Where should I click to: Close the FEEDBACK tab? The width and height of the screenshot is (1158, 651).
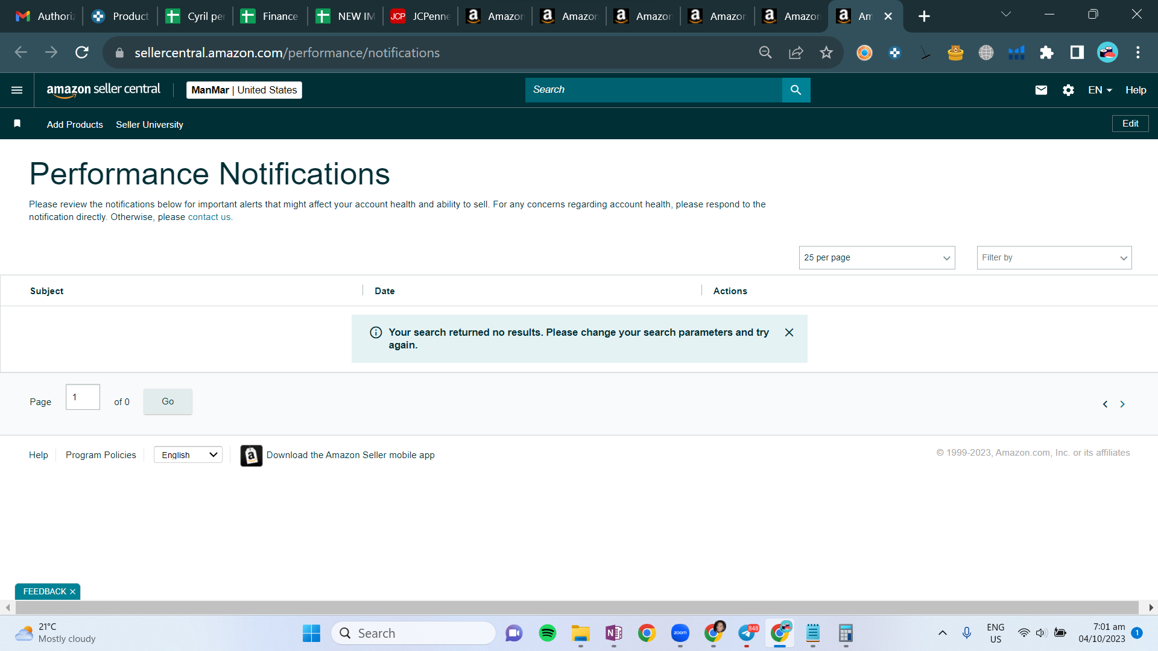[x=72, y=592]
